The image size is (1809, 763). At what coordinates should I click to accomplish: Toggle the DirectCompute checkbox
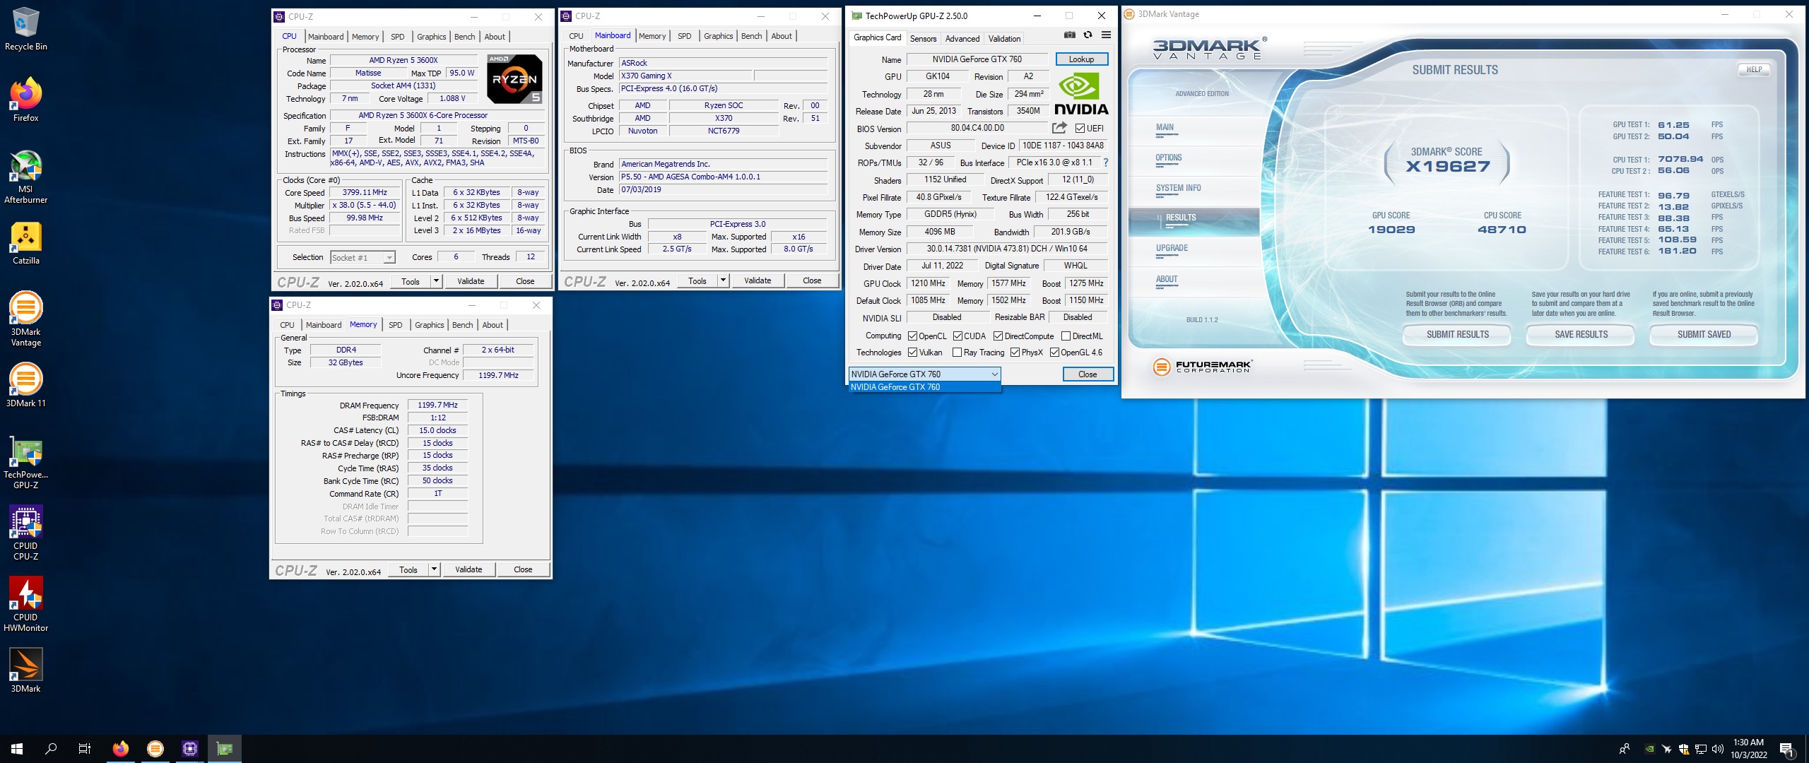click(998, 336)
